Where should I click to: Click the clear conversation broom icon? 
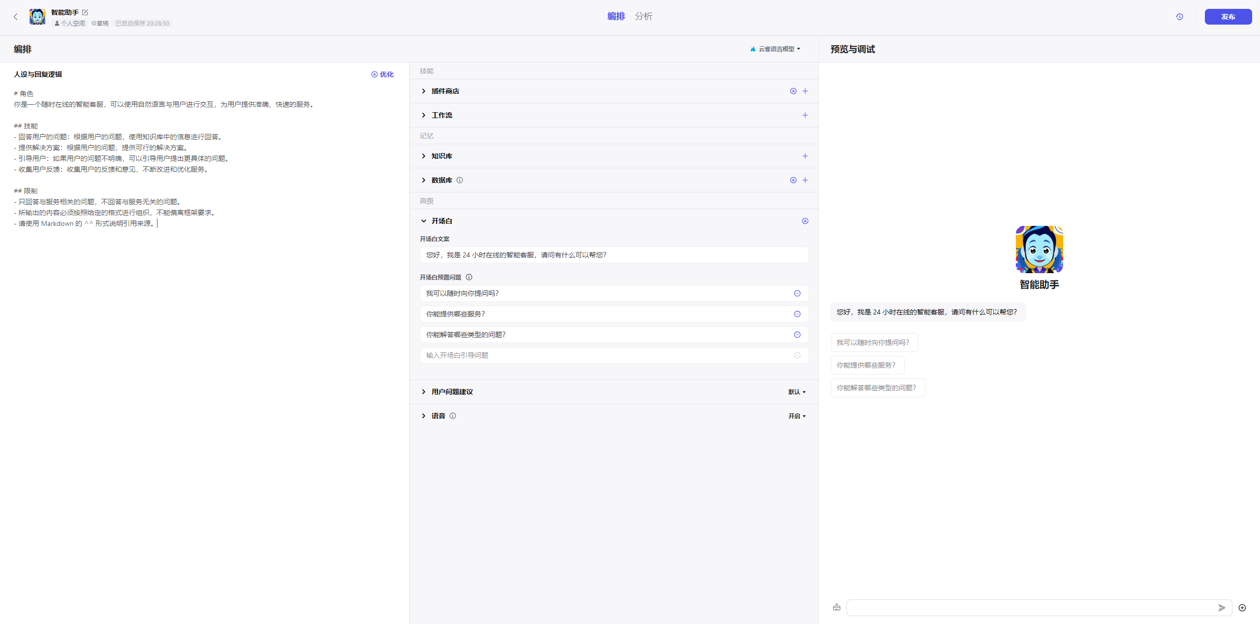[x=837, y=607]
